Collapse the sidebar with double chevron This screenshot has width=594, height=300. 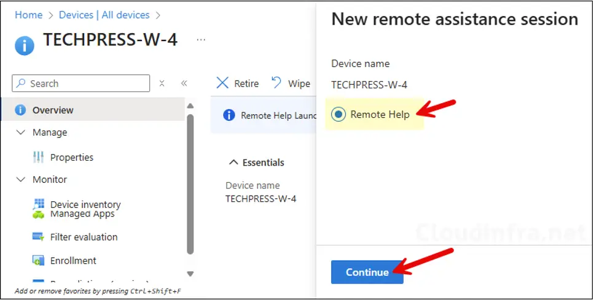coord(184,83)
